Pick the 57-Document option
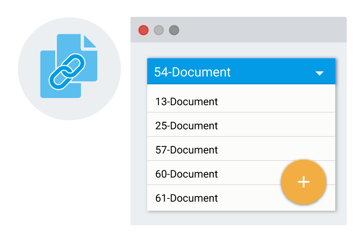Image resolution: width=363 pixels, height=242 pixels. (241, 149)
